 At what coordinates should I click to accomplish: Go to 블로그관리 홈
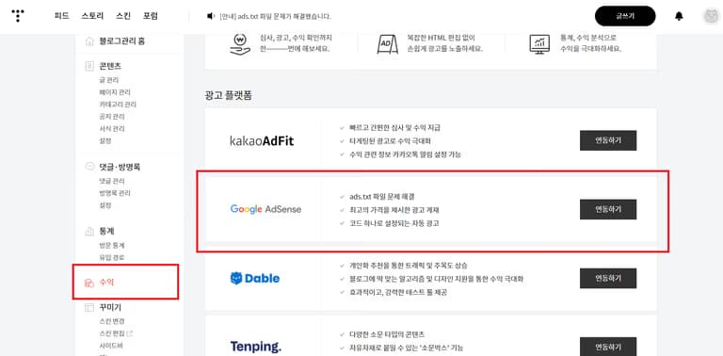(x=121, y=41)
